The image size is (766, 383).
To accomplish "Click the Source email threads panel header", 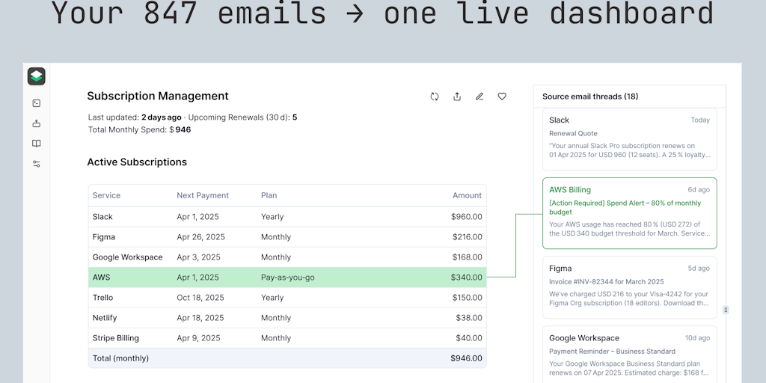I will pos(590,96).
